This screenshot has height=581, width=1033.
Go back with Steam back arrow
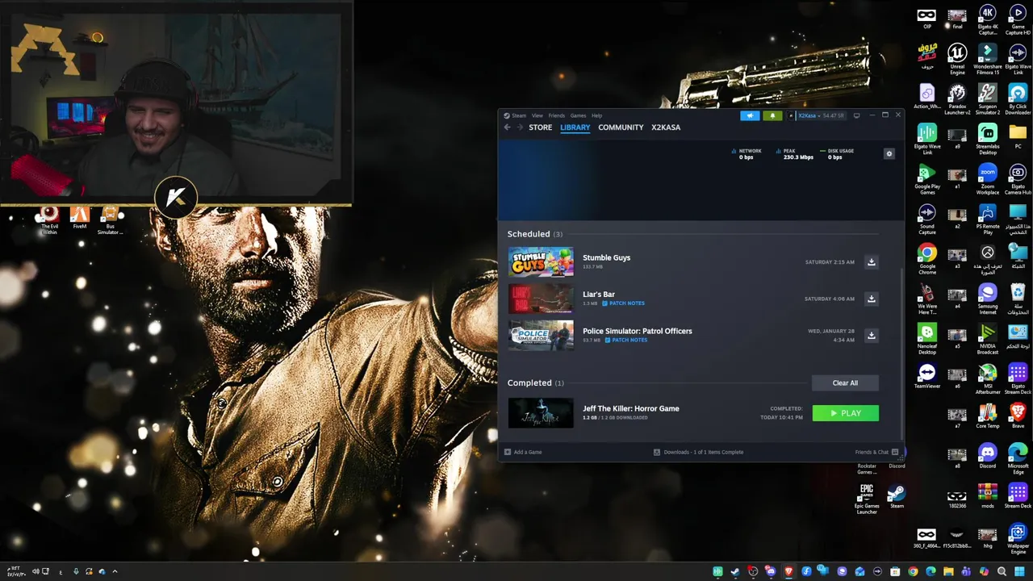507,127
